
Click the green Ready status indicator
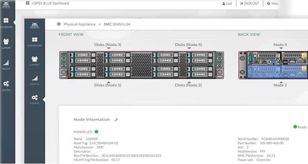pos(295,127)
